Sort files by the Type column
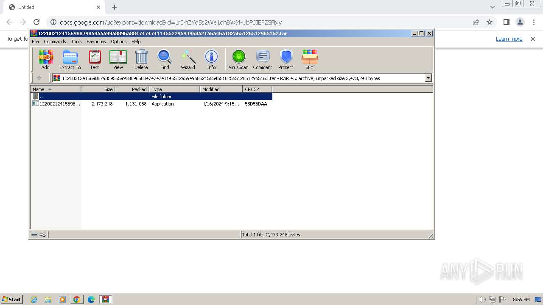 (174, 89)
